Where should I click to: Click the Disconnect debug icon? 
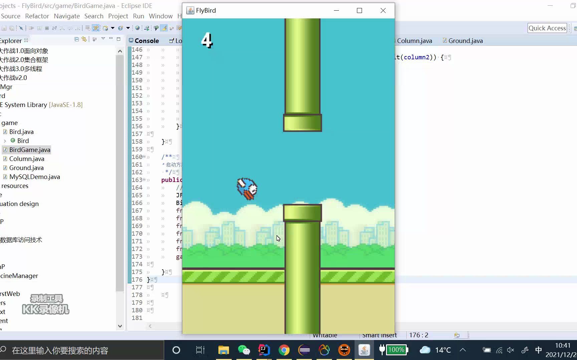tap(54, 28)
